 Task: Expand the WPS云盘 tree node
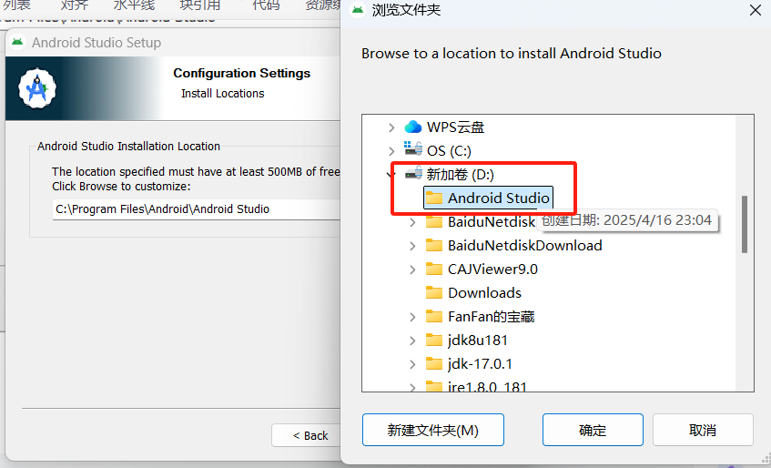pyautogui.click(x=391, y=127)
